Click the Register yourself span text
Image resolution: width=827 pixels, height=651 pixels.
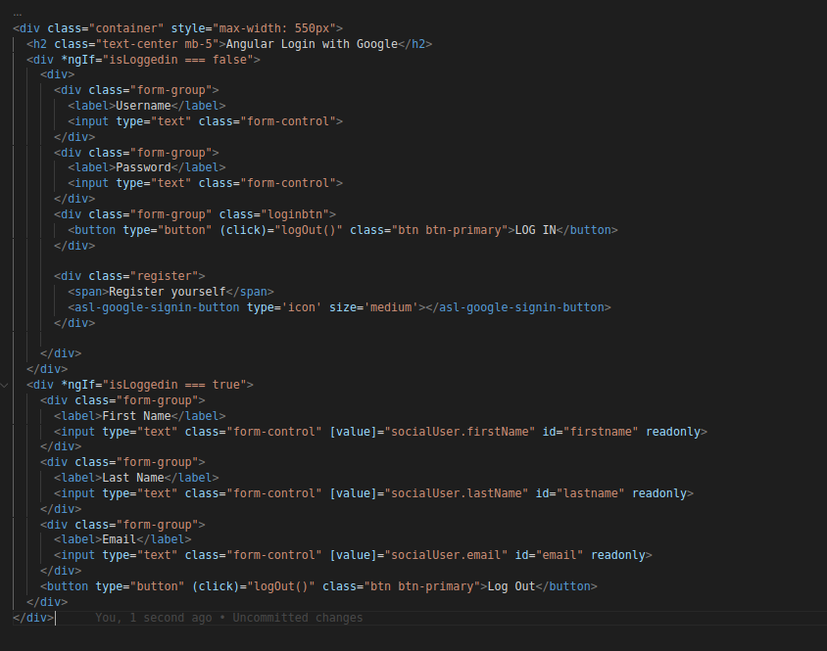click(x=168, y=292)
